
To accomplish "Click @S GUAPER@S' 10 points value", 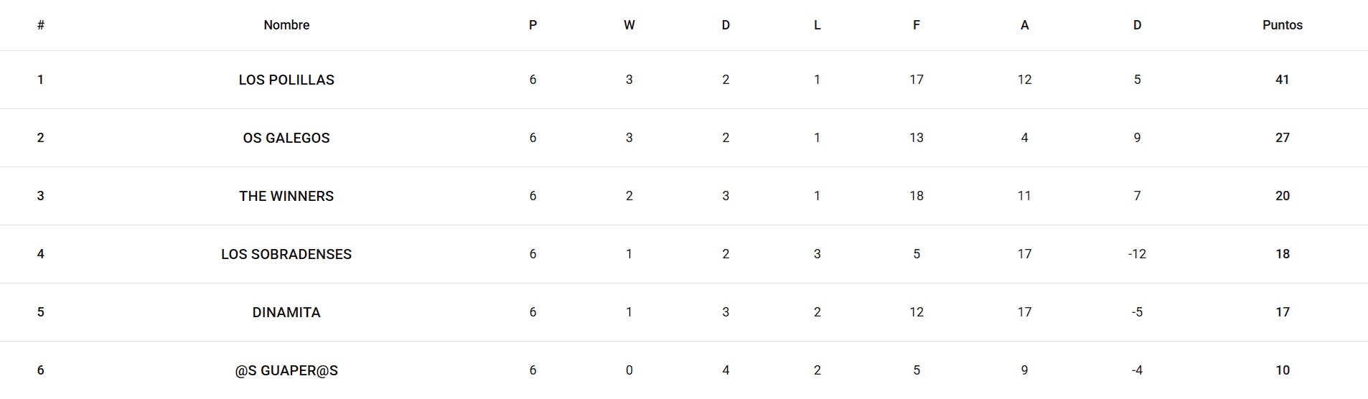I will click(1282, 370).
